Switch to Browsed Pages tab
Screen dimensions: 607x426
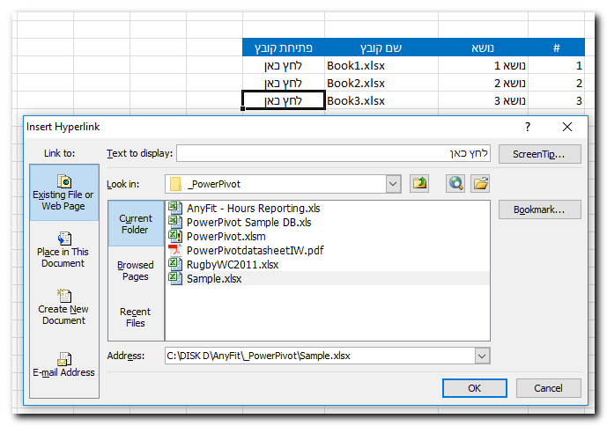pos(136,270)
